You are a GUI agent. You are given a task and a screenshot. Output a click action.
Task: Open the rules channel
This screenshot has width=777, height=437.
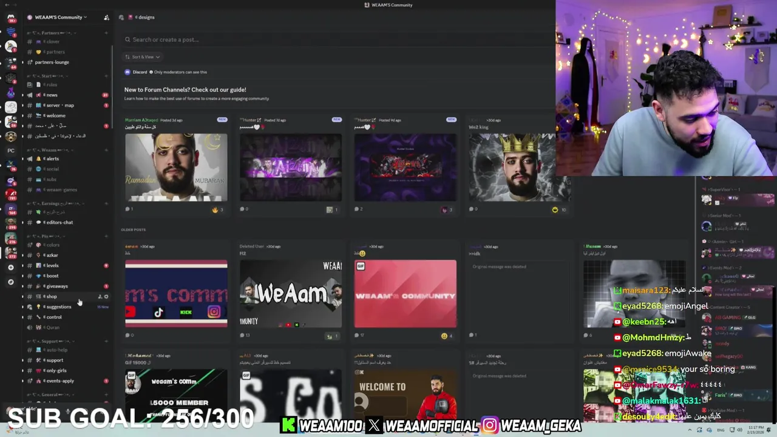67,84
